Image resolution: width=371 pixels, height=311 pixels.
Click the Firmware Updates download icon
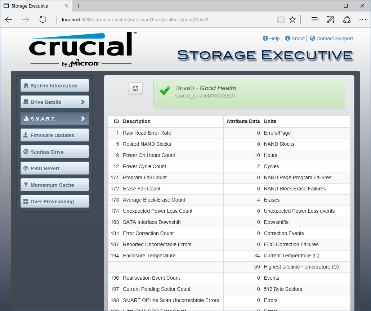pos(26,135)
